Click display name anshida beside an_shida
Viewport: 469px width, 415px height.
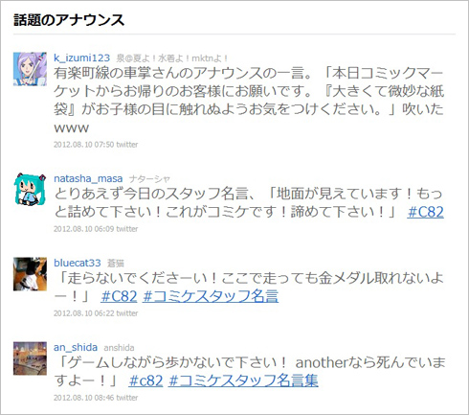click(x=119, y=348)
